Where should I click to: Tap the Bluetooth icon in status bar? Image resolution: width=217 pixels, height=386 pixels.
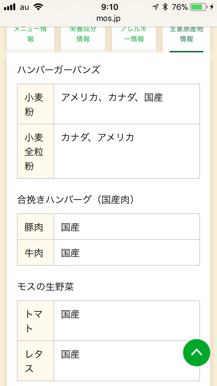(x=165, y=7)
